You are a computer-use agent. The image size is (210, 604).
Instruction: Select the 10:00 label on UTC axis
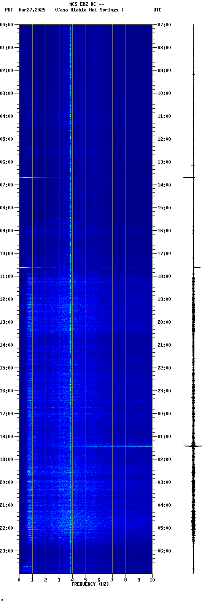click(164, 93)
